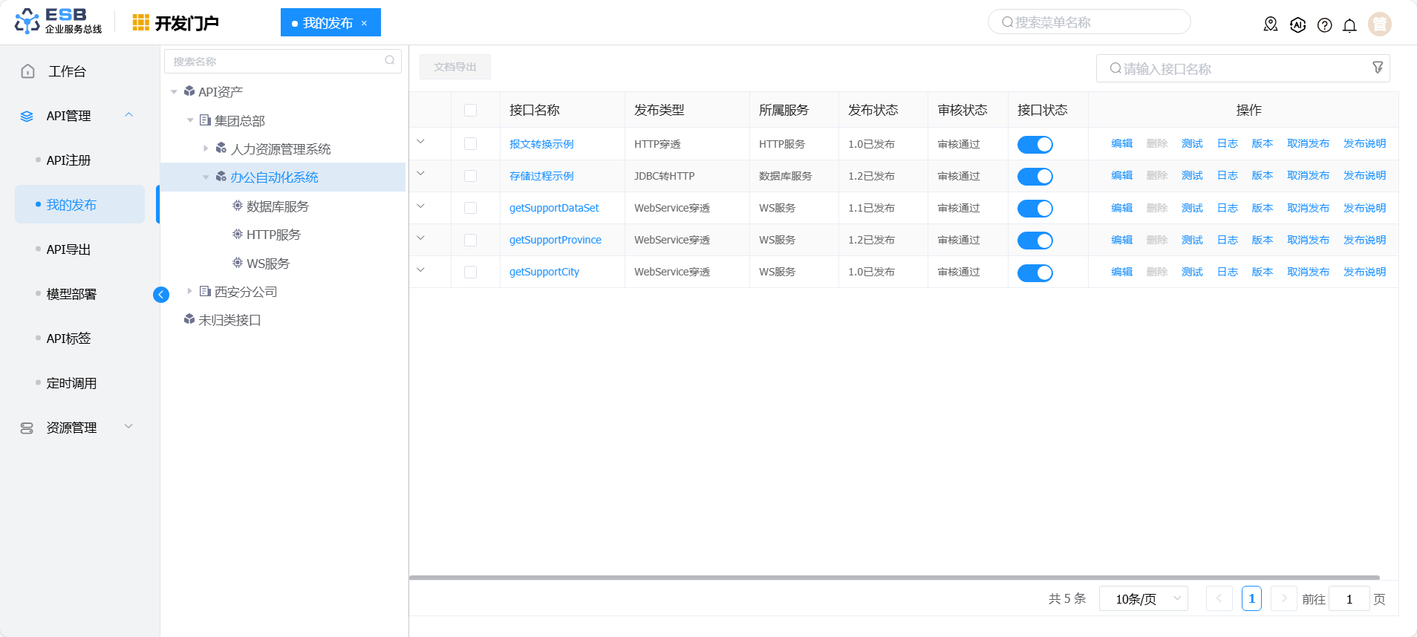Open the help question mark icon

(x=1324, y=25)
